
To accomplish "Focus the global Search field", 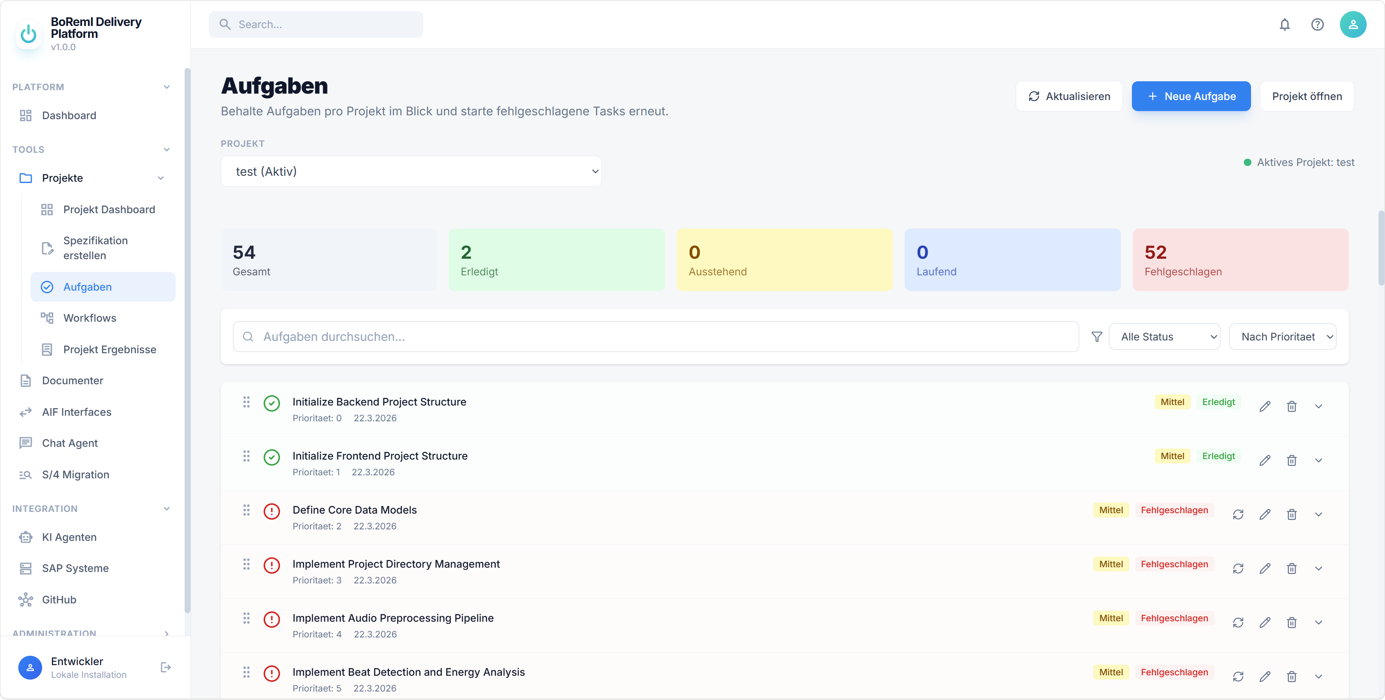I will click(x=316, y=25).
